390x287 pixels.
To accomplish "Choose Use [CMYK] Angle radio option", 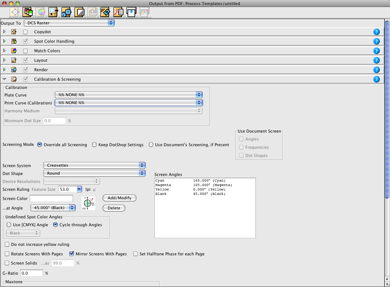I will tap(9, 225).
